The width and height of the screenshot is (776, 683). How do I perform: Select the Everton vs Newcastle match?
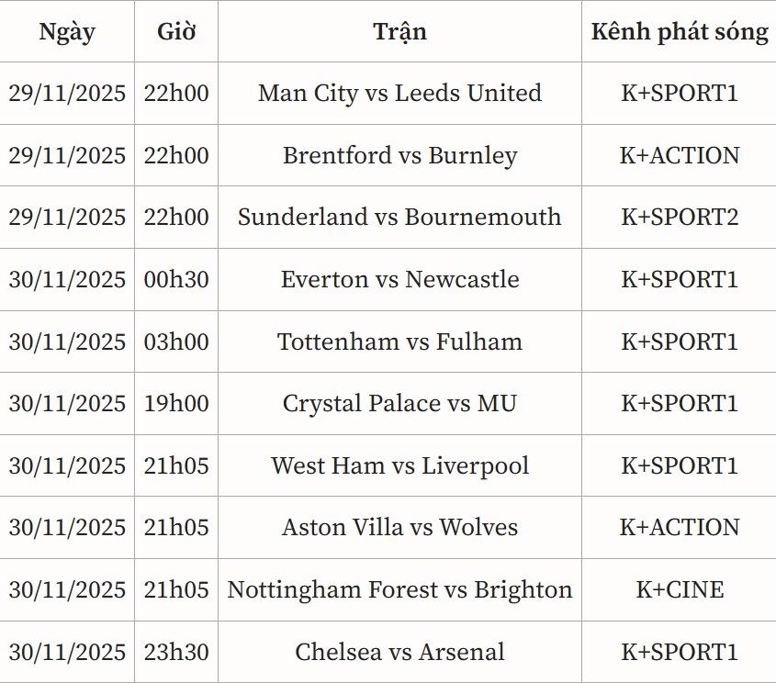pyautogui.click(x=399, y=280)
